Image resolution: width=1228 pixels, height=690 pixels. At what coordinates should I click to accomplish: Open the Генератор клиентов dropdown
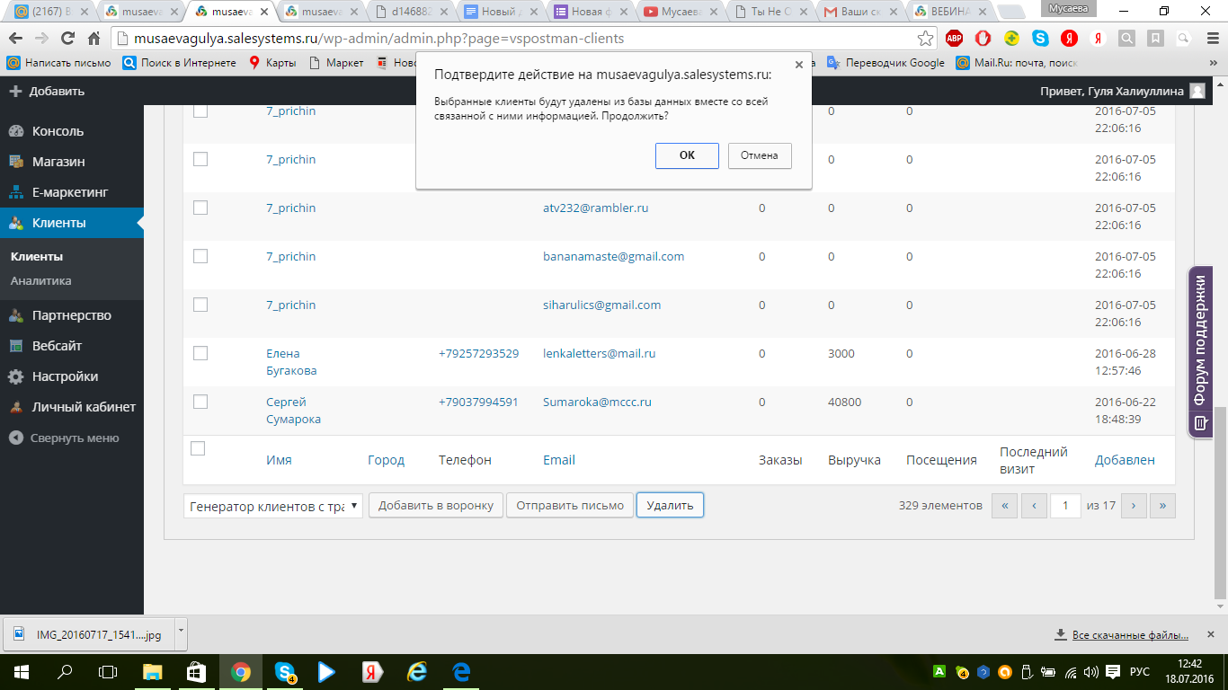coord(273,506)
